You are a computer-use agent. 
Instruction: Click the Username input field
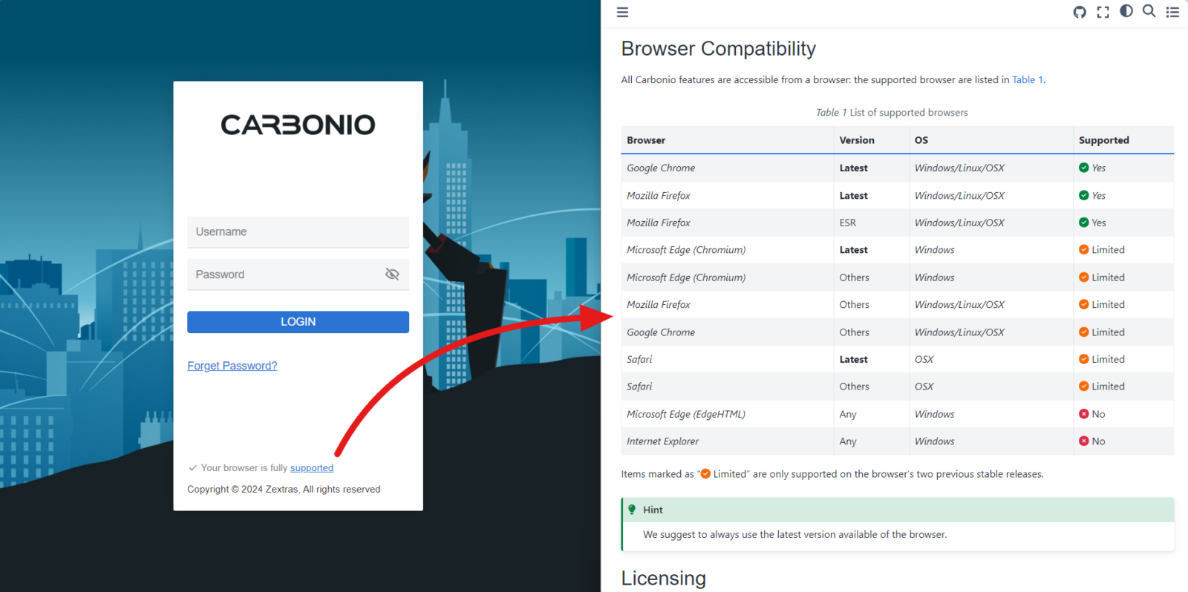[297, 232]
